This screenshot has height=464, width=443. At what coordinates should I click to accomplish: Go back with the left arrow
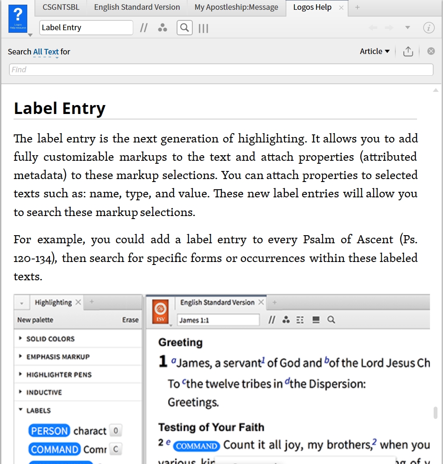pos(373,28)
